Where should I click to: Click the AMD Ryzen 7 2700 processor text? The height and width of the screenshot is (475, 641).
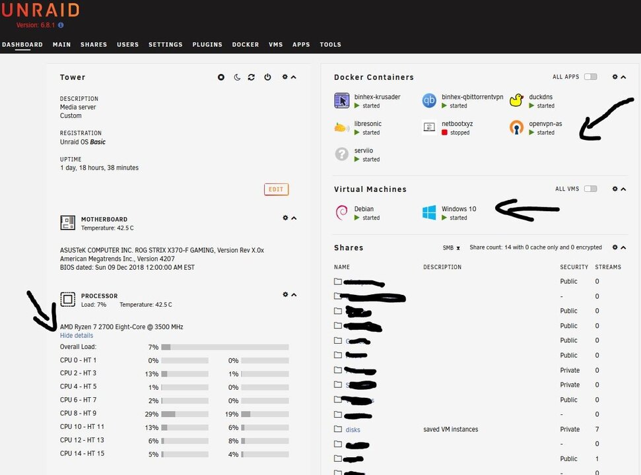pos(121,327)
